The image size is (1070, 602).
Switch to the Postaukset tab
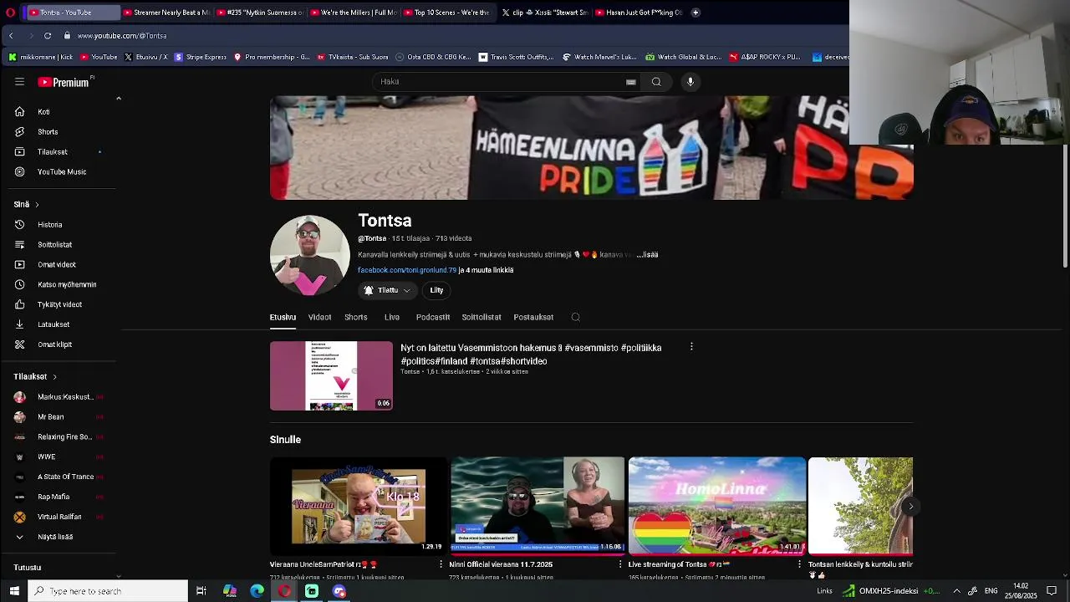coord(533,318)
